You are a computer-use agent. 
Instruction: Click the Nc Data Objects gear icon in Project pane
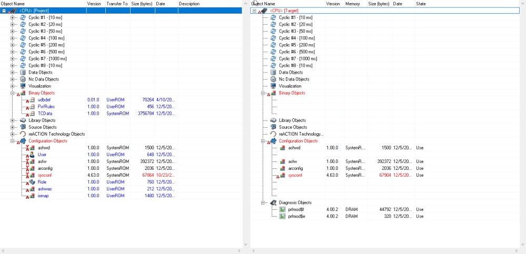pos(23,79)
